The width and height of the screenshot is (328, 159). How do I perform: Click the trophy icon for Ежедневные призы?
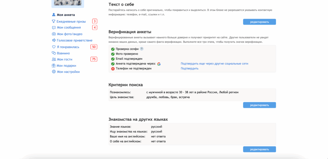coord(54,21)
